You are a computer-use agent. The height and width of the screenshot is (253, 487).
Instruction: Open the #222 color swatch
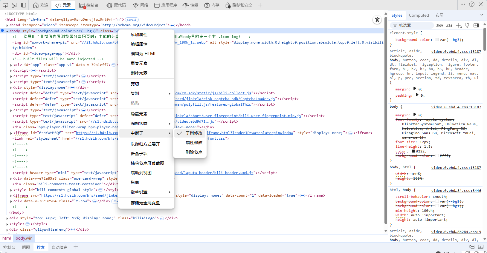(x=413, y=151)
